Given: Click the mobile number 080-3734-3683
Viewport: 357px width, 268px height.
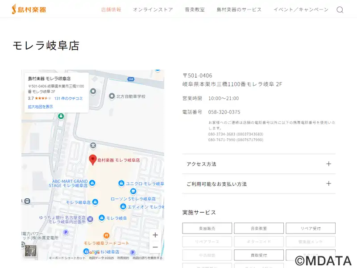Looking at the screenshot, I should (x=236, y=134).
